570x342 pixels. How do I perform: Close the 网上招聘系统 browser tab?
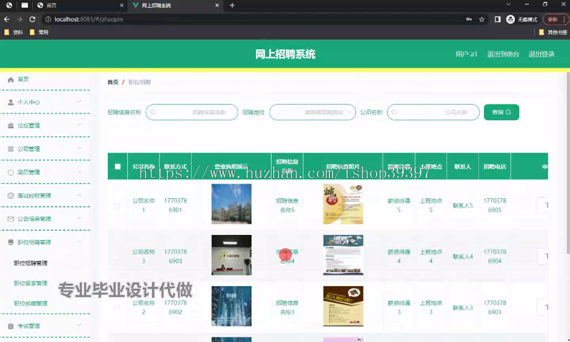(217, 6)
